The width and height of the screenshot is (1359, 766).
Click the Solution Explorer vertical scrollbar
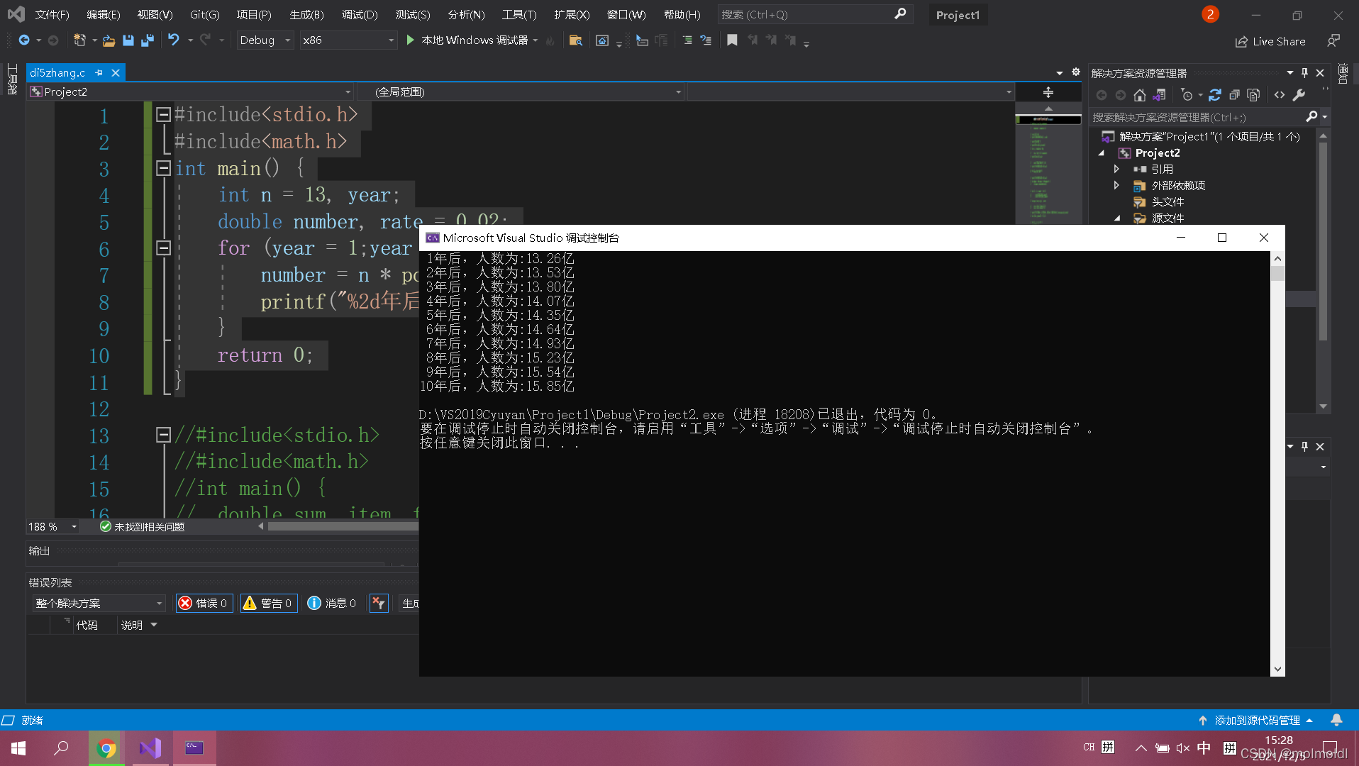coord(1323,241)
